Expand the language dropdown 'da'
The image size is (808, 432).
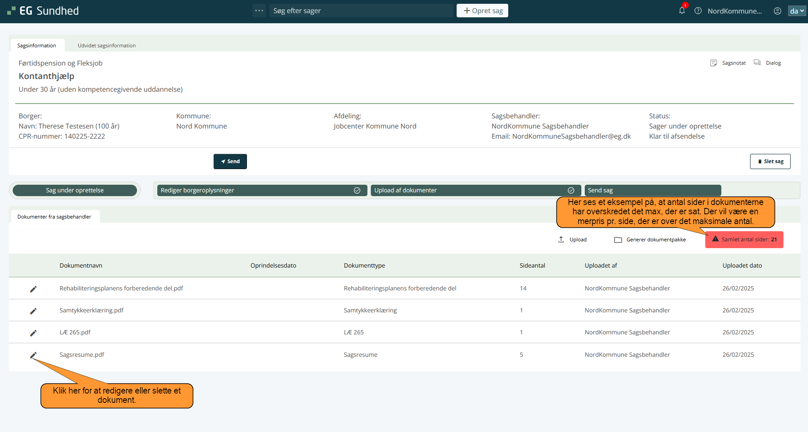[797, 11]
